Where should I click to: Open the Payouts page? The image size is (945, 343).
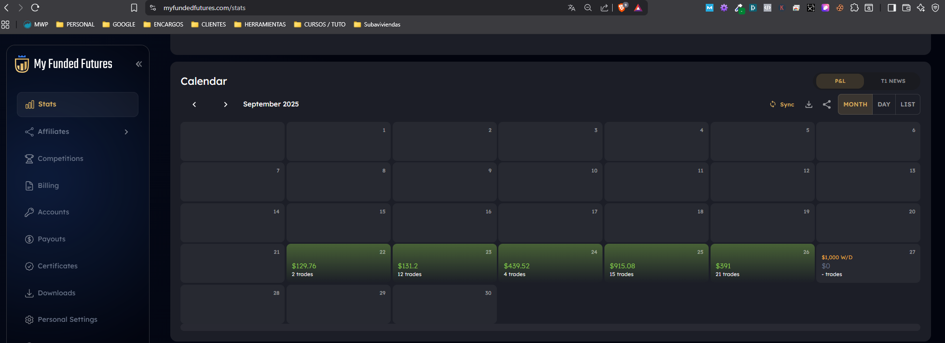52,239
